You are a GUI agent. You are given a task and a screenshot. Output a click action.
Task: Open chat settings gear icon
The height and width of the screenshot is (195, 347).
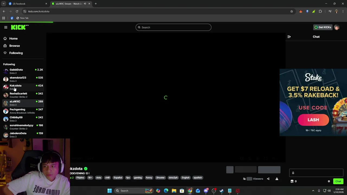pos(329,181)
